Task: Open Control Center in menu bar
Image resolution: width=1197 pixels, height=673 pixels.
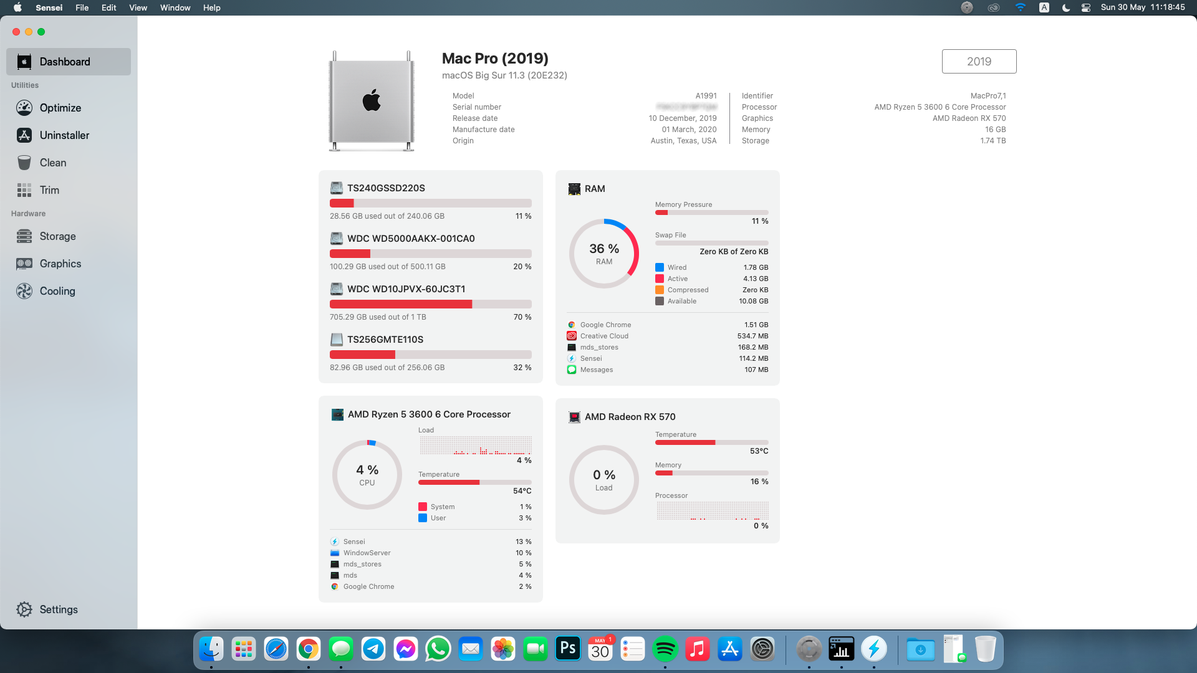Action: (x=1086, y=7)
